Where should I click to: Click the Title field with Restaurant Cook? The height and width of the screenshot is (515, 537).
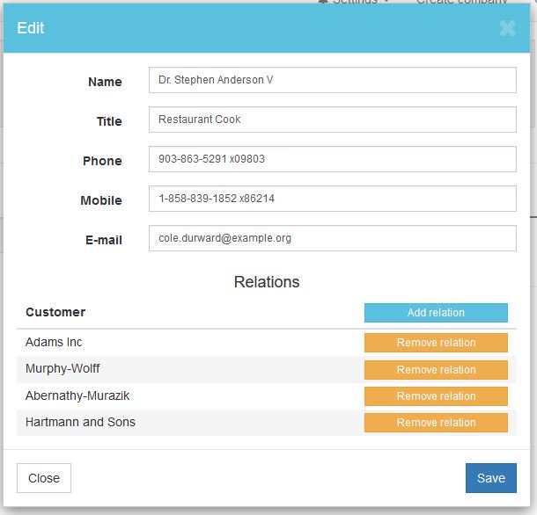[332, 120]
